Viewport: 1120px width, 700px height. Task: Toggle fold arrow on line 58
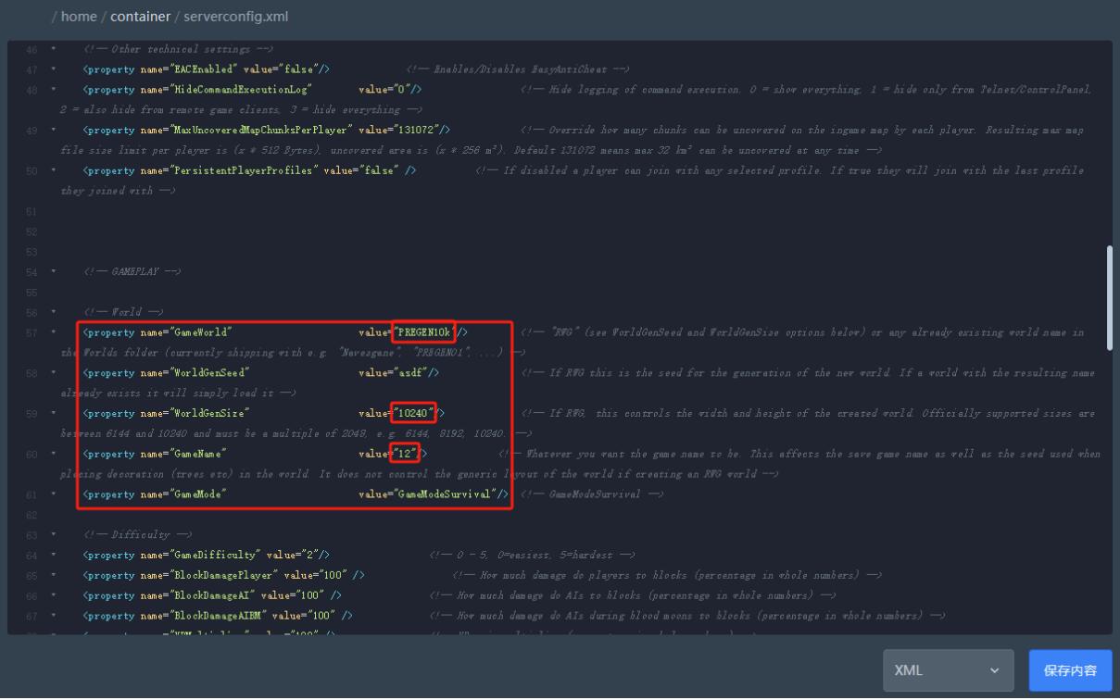53,373
